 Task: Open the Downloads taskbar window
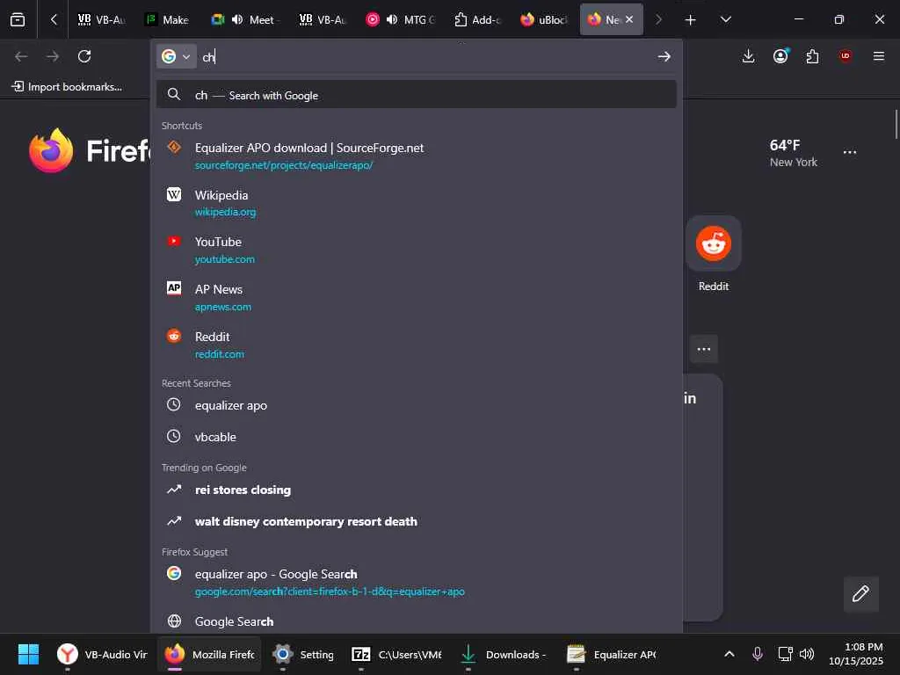click(x=504, y=654)
